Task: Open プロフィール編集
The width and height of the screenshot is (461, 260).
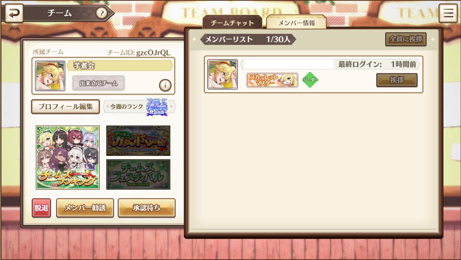Action: pyautogui.click(x=66, y=107)
